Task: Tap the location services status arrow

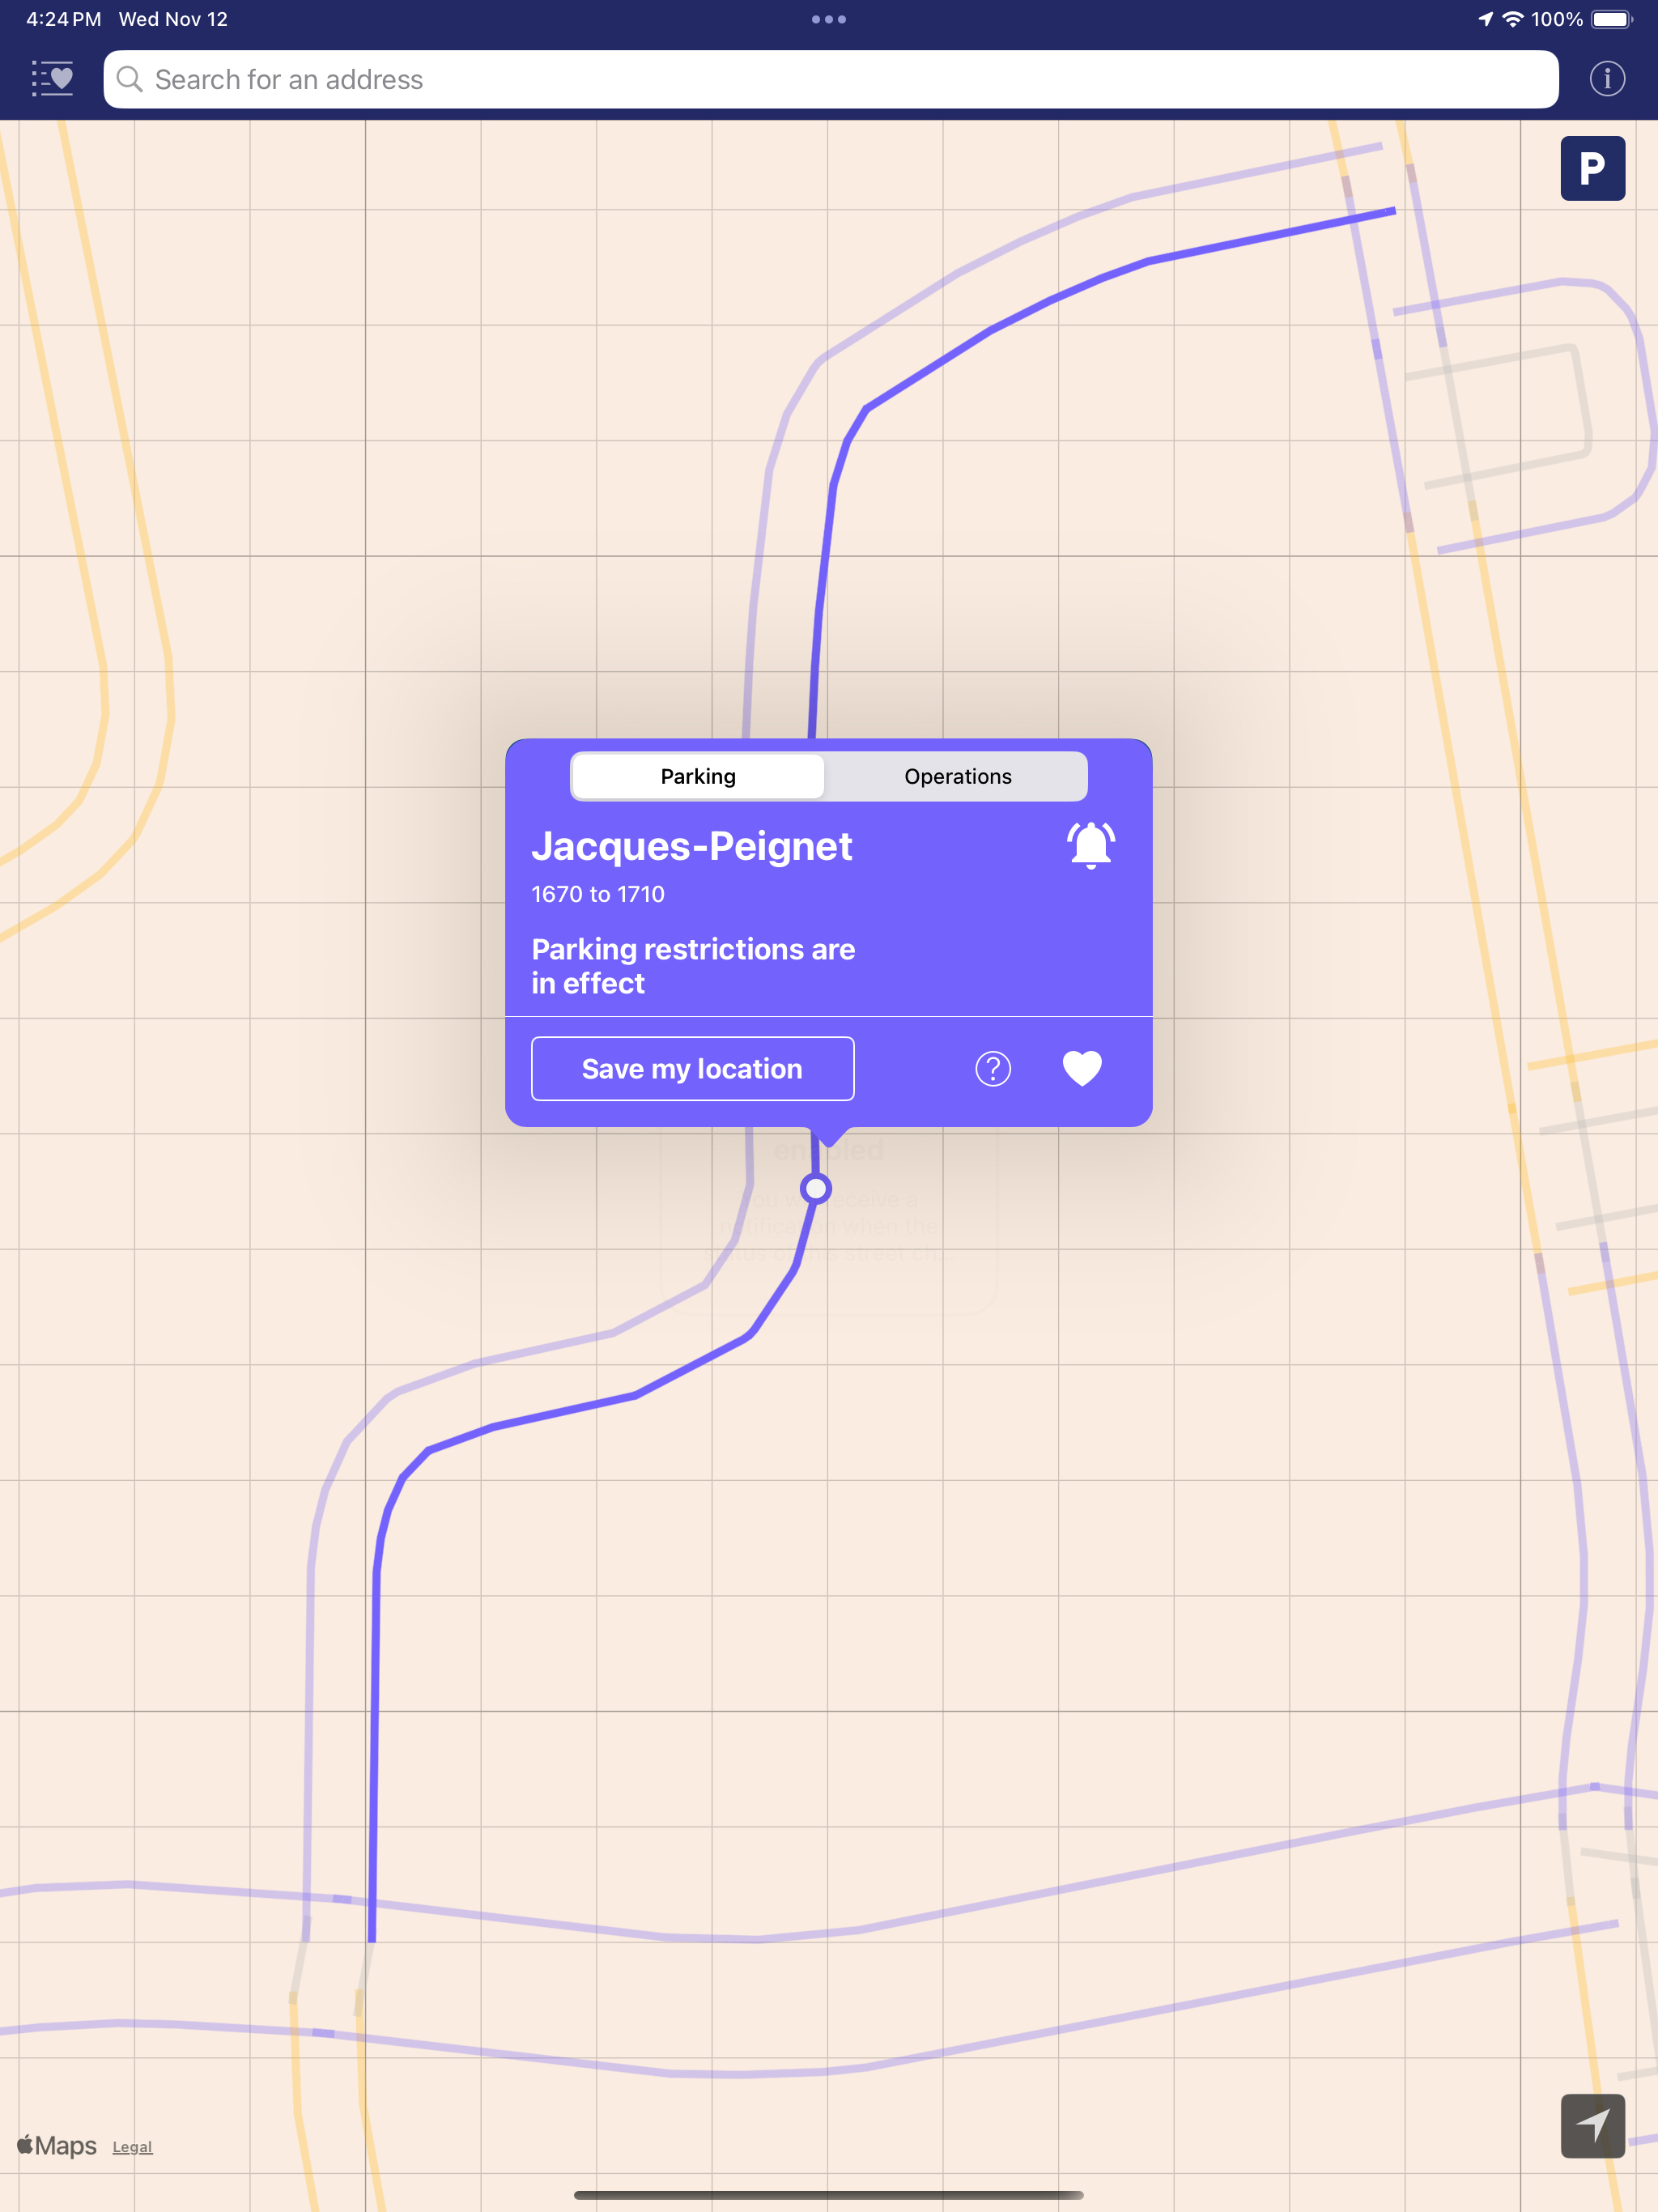Action: click(x=1485, y=19)
